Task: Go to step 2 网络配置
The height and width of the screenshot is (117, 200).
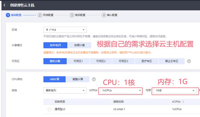Action: pos(47,15)
